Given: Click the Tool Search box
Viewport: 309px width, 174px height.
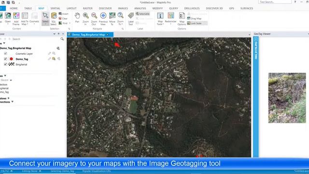Looking at the screenshot, I should (x=275, y=2).
